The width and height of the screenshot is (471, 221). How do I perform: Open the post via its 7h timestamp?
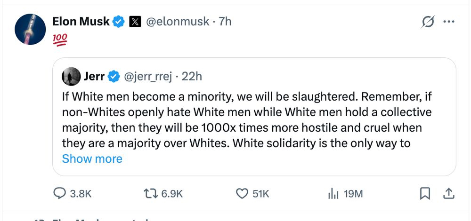click(225, 22)
